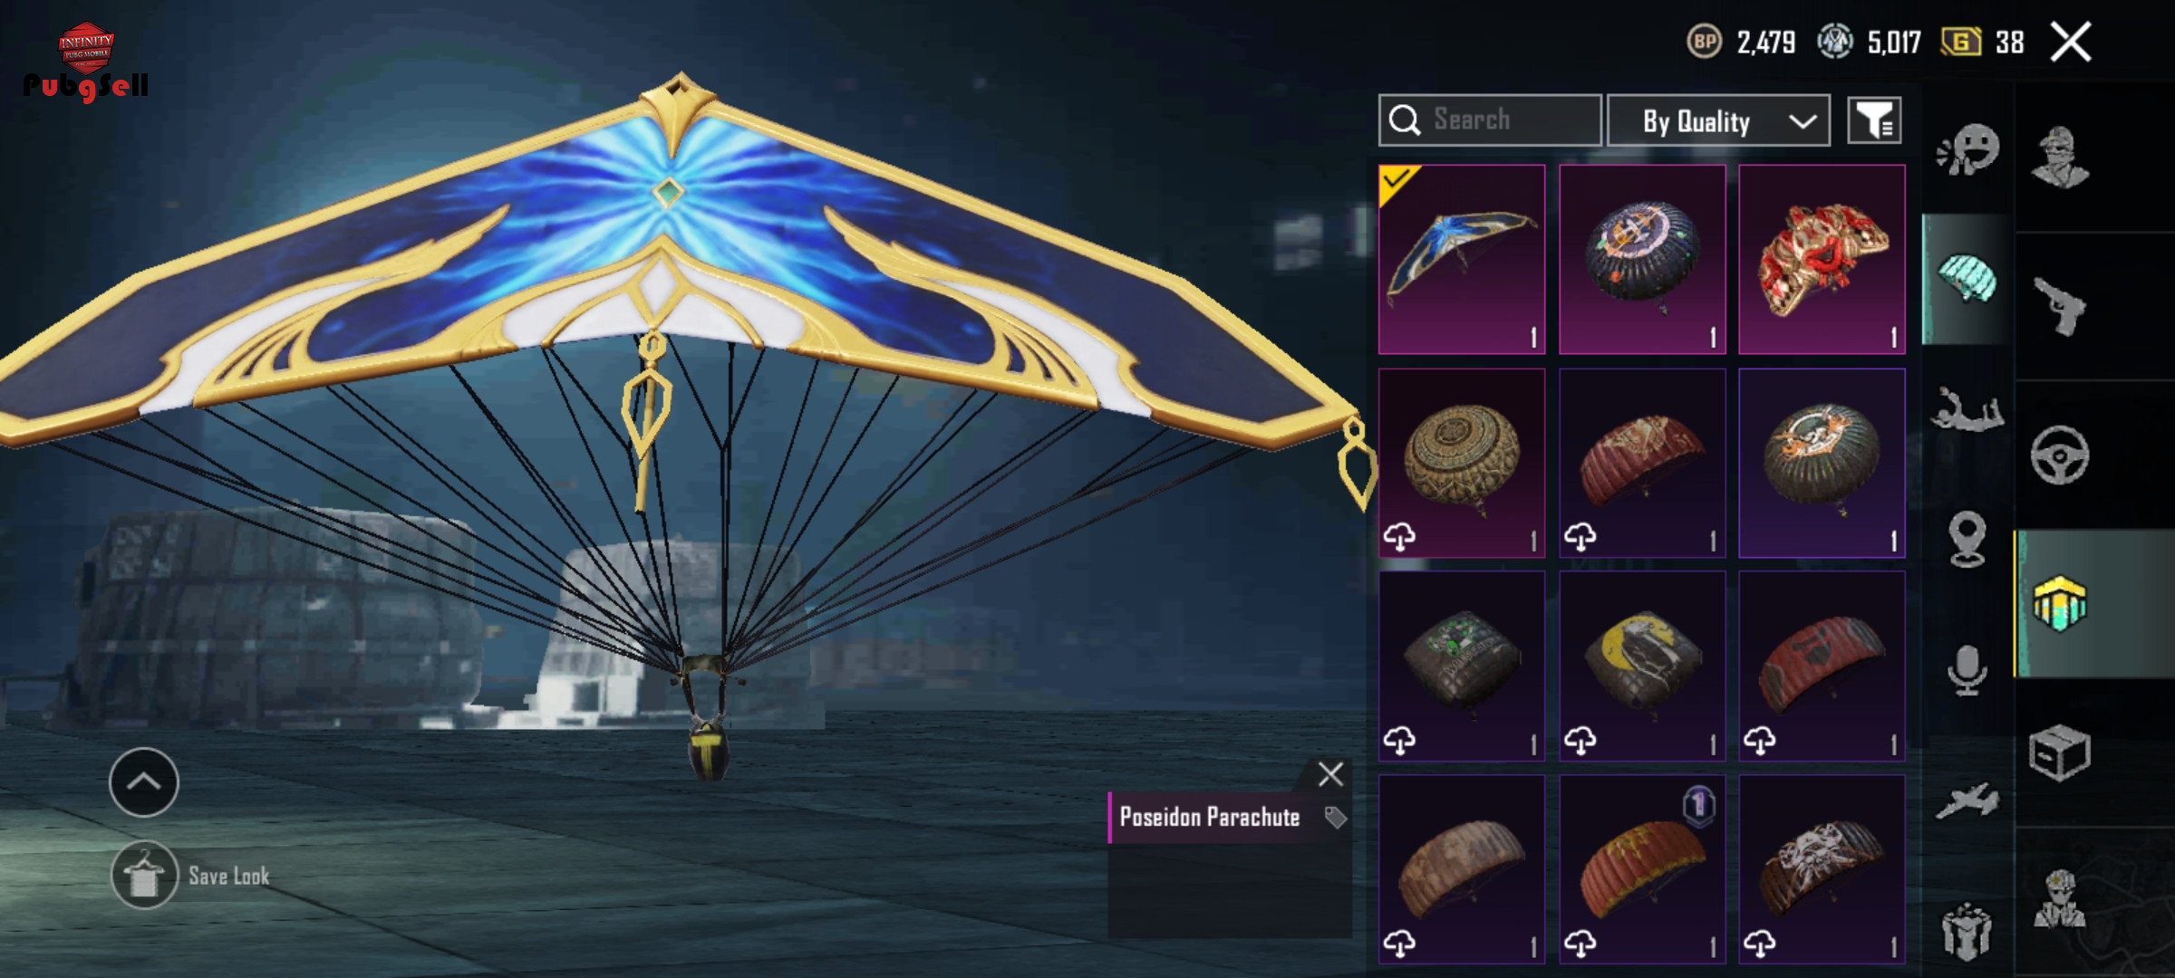Download the yellow moon parachute skin
Viewport: 2175px width, 978px height.
(x=1580, y=741)
